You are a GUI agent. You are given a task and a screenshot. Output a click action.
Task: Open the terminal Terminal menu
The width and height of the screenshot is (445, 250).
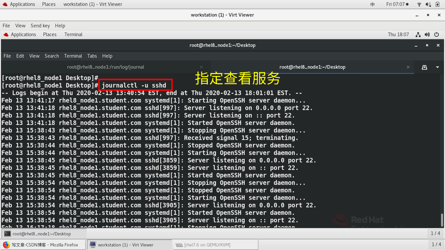73,56
